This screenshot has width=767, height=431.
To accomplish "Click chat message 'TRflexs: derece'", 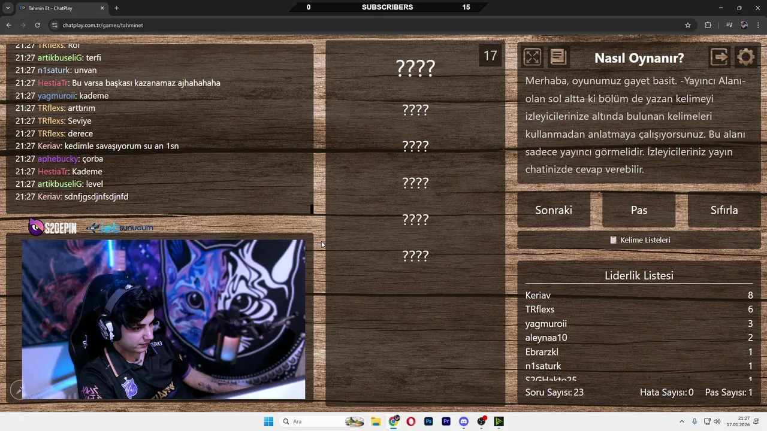I will click(54, 133).
